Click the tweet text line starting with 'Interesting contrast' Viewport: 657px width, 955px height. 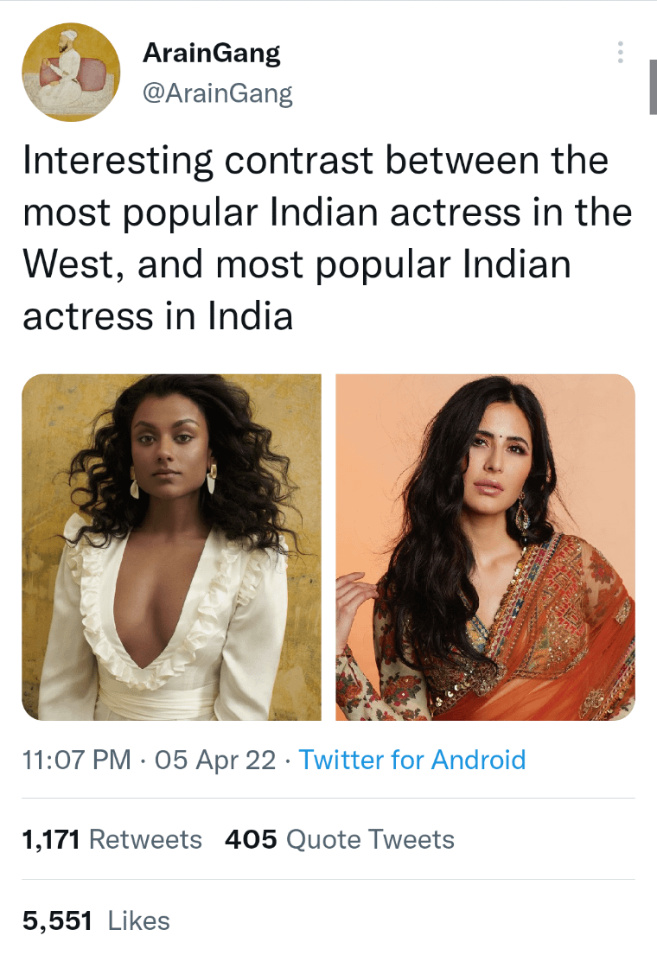point(316,162)
